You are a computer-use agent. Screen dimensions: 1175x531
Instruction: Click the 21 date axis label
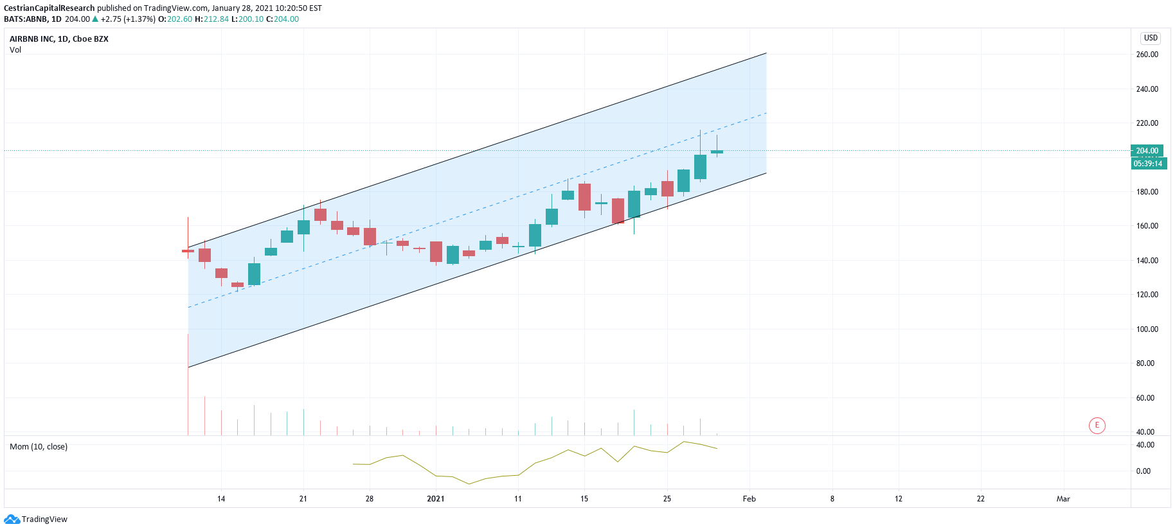303,499
